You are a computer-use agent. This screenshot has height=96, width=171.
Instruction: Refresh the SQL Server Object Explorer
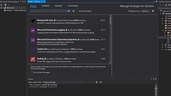pos(1,5)
